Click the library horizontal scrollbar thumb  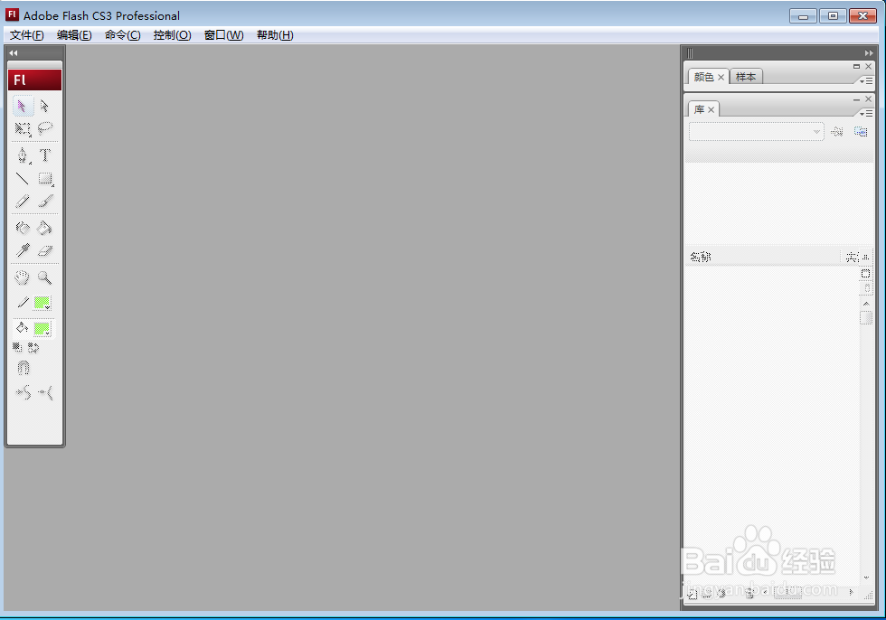[787, 593]
